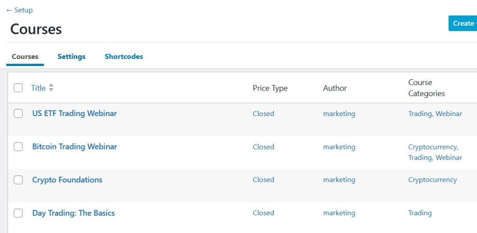Image resolution: width=477 pixels, height=233 pixels.
Task: Open Day Trading: The Basics course
Action: click(73, 213)
